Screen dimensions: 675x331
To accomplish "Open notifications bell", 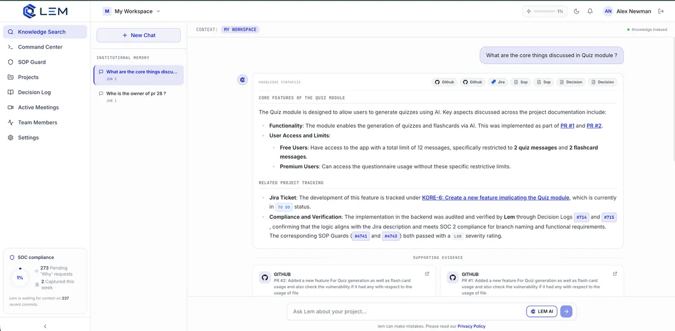I will [x=590, y=11].
